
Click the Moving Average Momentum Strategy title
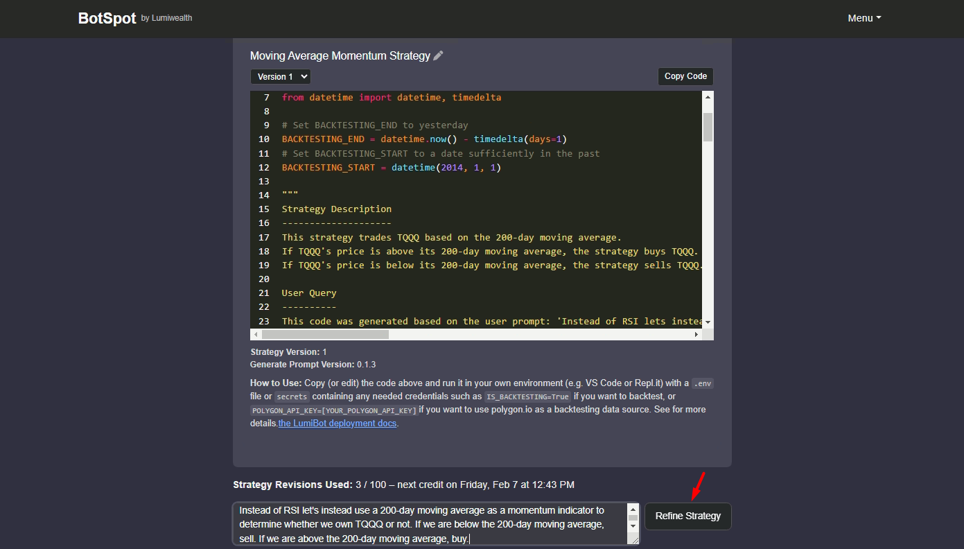coord(340,55)
